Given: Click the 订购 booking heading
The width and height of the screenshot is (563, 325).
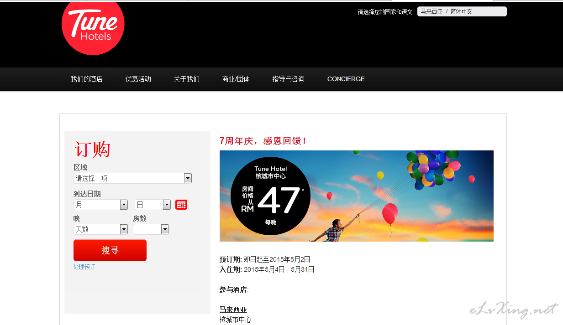Looking at the screenshot, I should (92, 149).
